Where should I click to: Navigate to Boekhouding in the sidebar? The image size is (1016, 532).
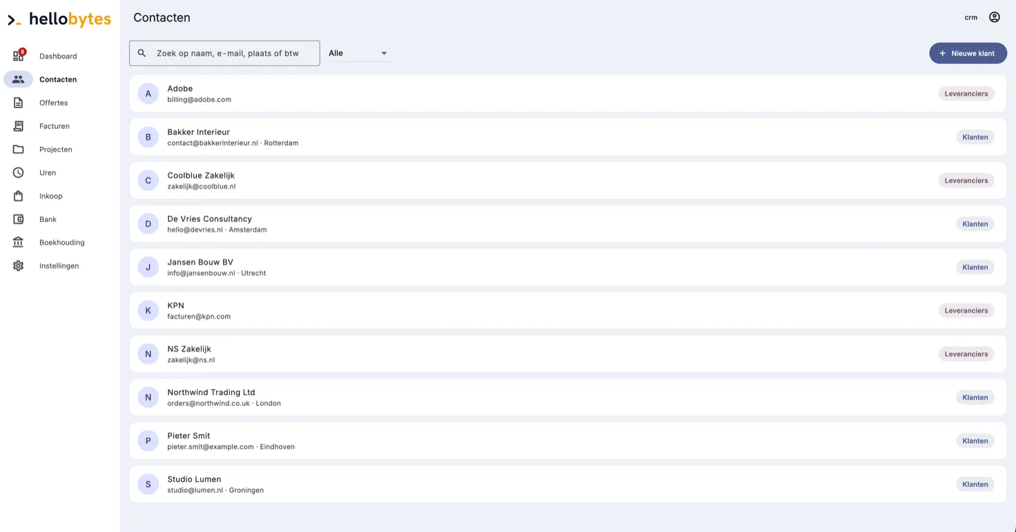[62, 243]
